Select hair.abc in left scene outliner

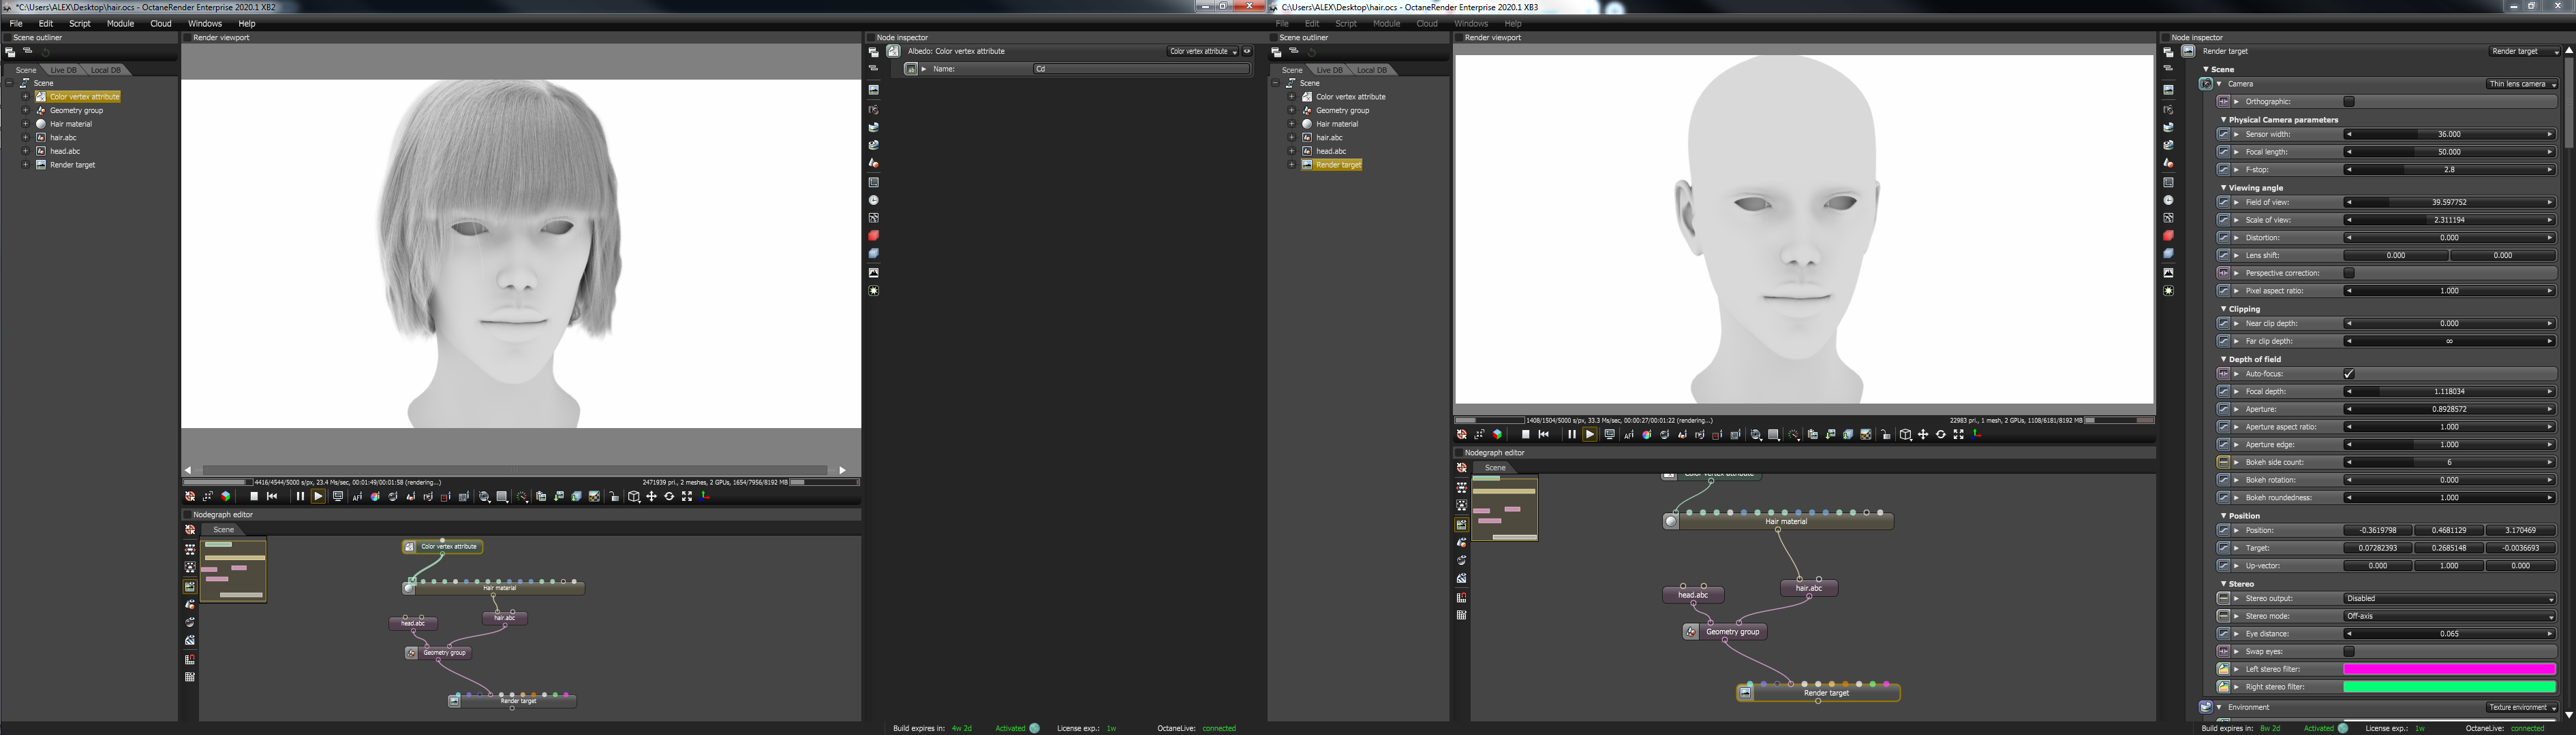(x=63, y=137)
